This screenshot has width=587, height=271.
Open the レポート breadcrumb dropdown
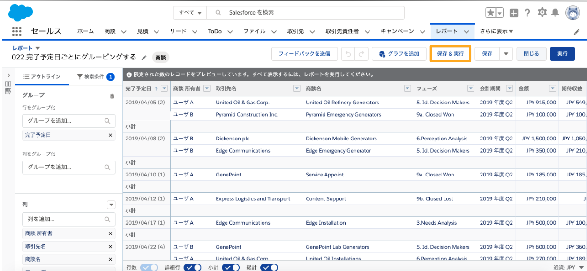(38, 48)
